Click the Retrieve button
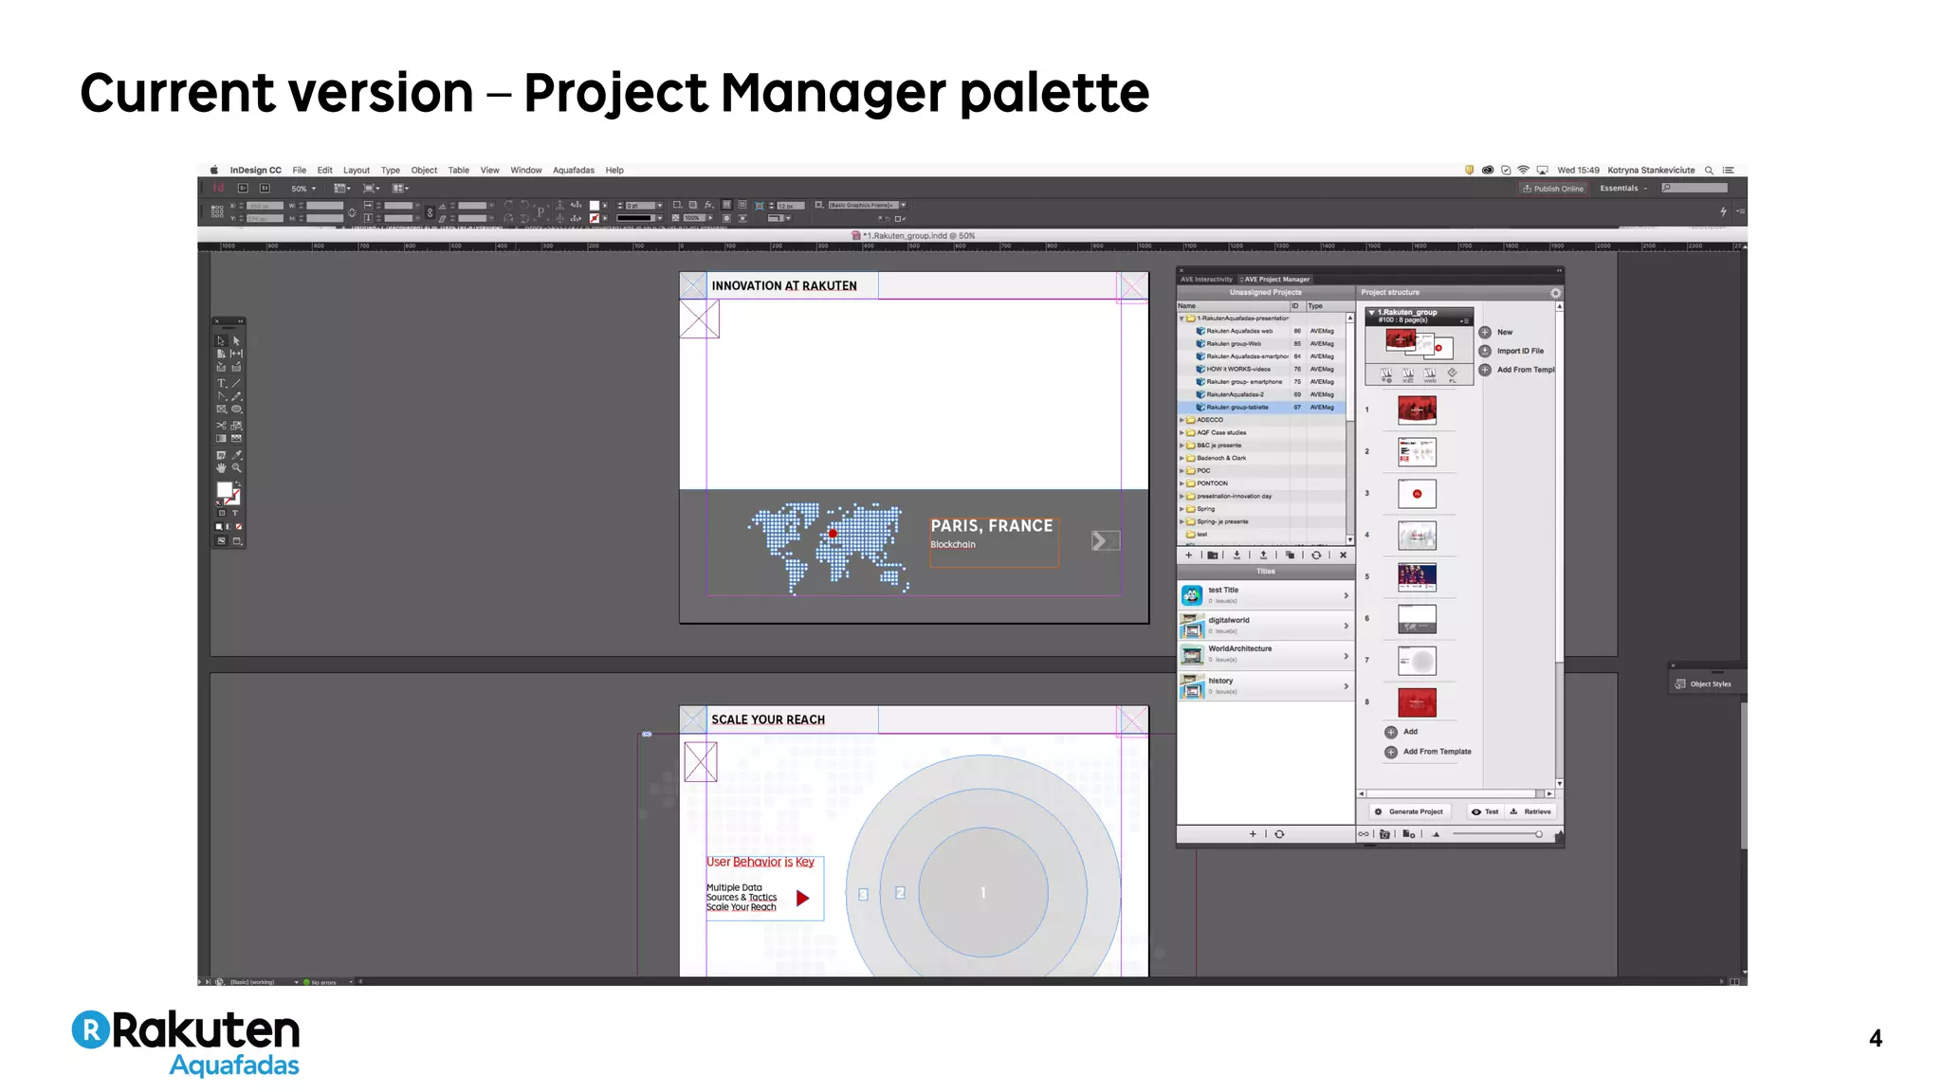Image resolution: width=1942 pixels, height=1092 pixels. 1531,811
